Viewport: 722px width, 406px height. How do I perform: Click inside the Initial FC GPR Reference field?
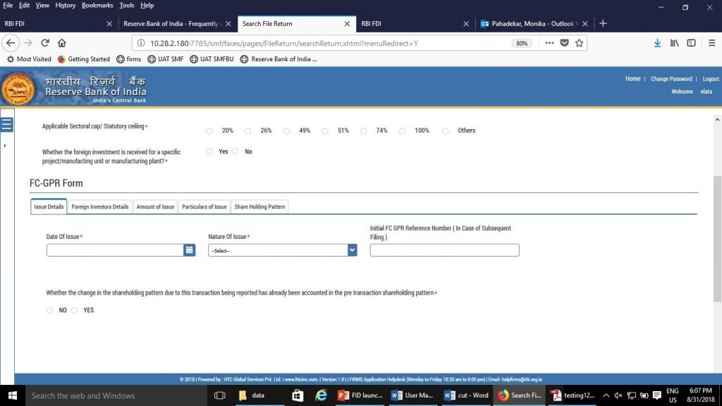443,250
